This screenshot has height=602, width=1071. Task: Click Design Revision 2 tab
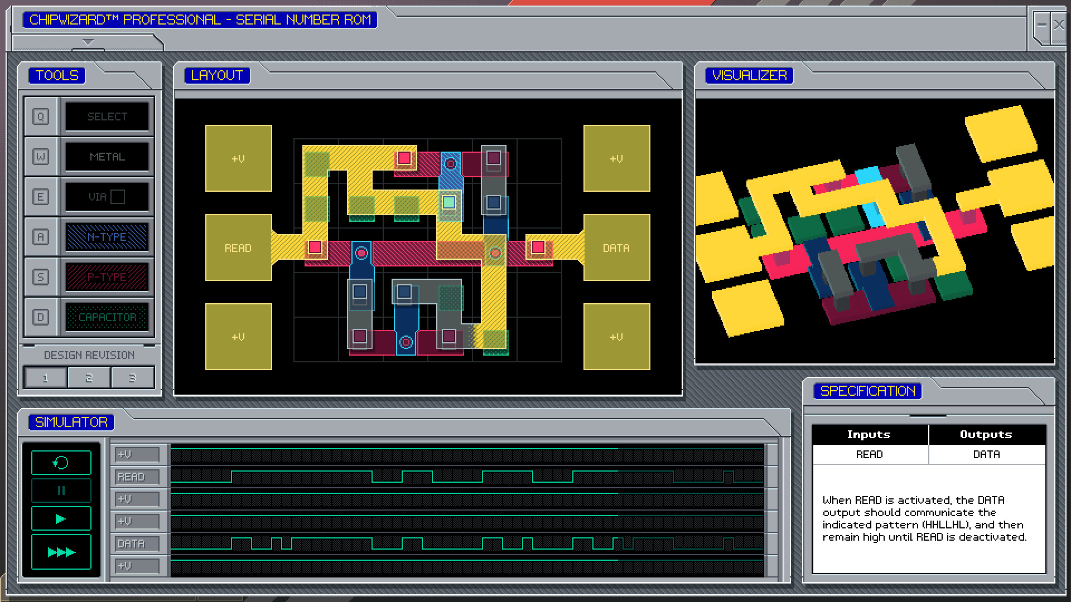[x=90, y=377]
